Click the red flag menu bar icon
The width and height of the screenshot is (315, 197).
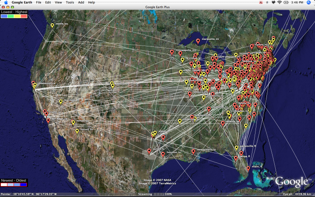click(261, 3)
